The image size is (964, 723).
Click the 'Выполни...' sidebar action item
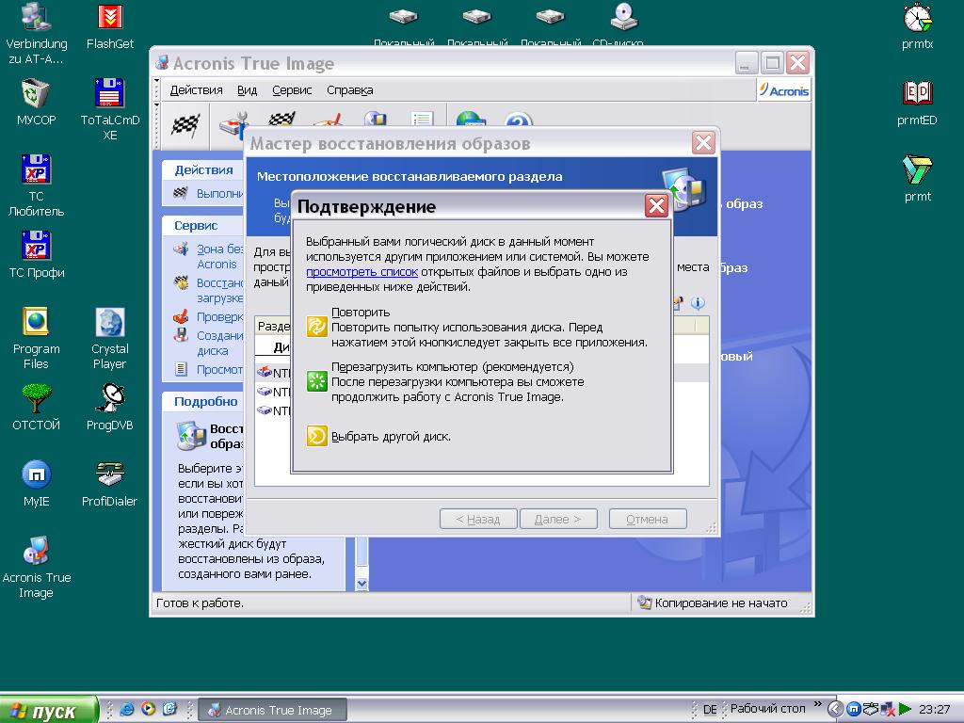[x=208, y=194]
